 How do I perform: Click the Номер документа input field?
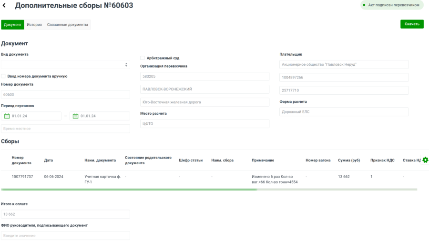point(65,95)
